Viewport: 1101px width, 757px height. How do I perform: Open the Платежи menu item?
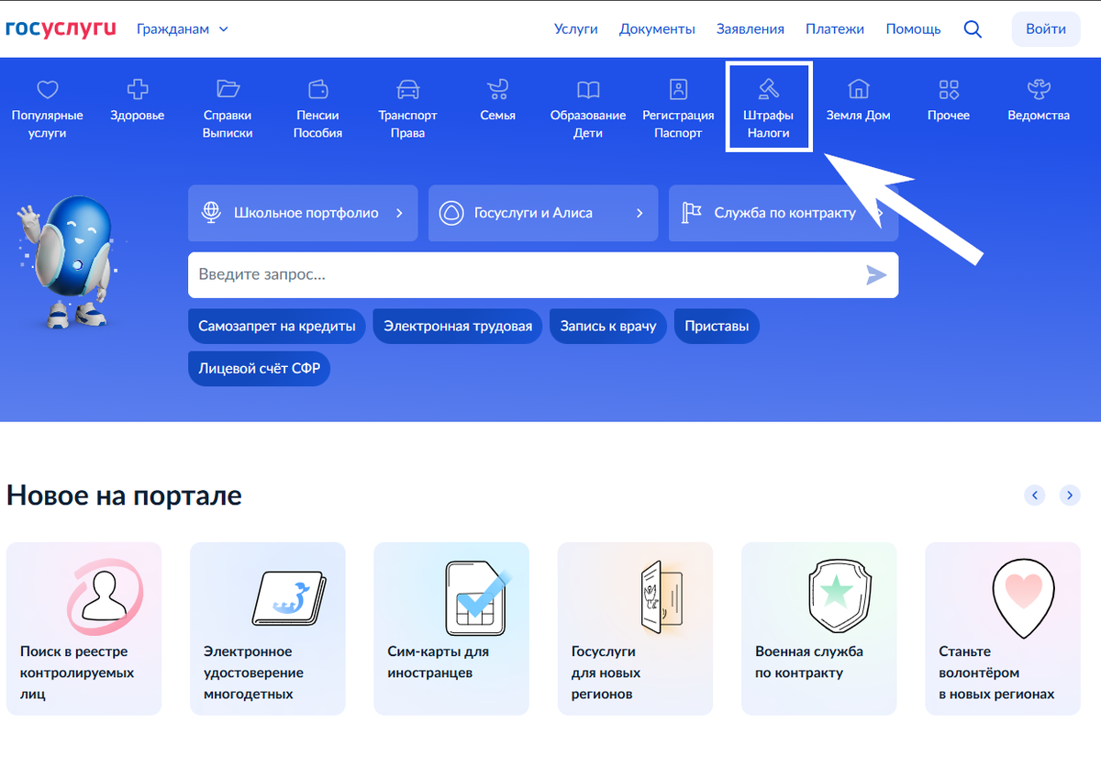pos(835,29)
